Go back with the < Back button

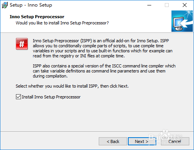point(113,141)
